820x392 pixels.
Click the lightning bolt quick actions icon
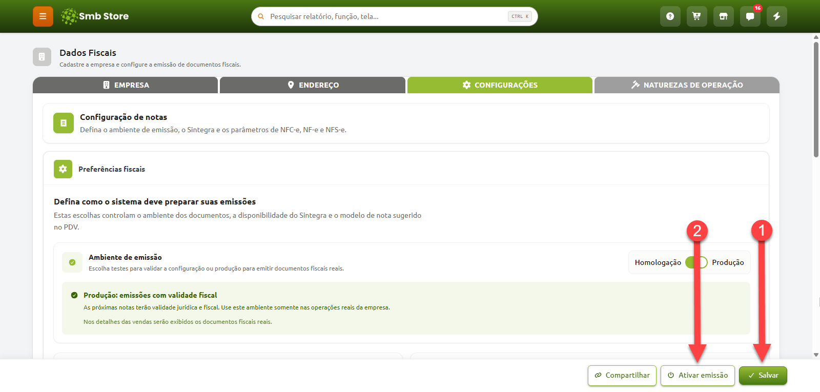point(777,16)
